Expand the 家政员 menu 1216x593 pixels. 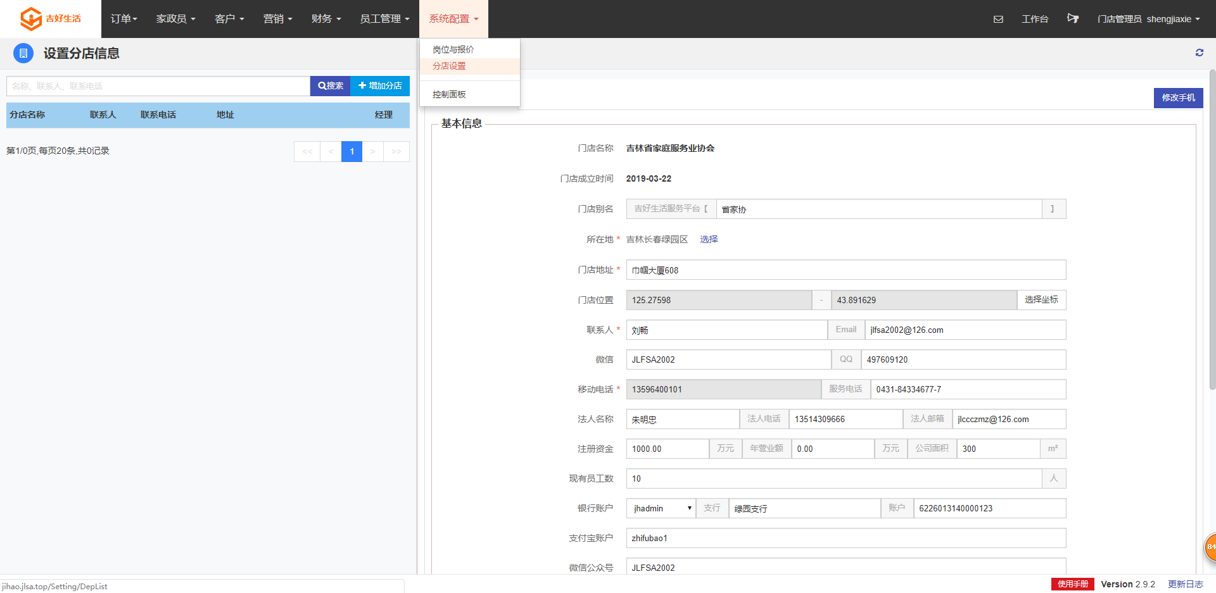175,19
